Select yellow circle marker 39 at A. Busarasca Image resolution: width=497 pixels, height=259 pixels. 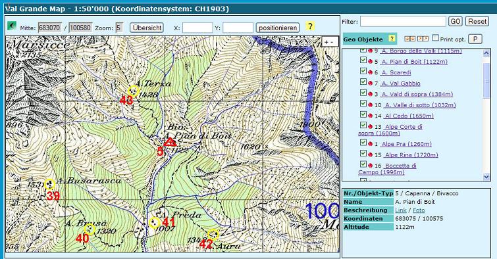[49, 184]
